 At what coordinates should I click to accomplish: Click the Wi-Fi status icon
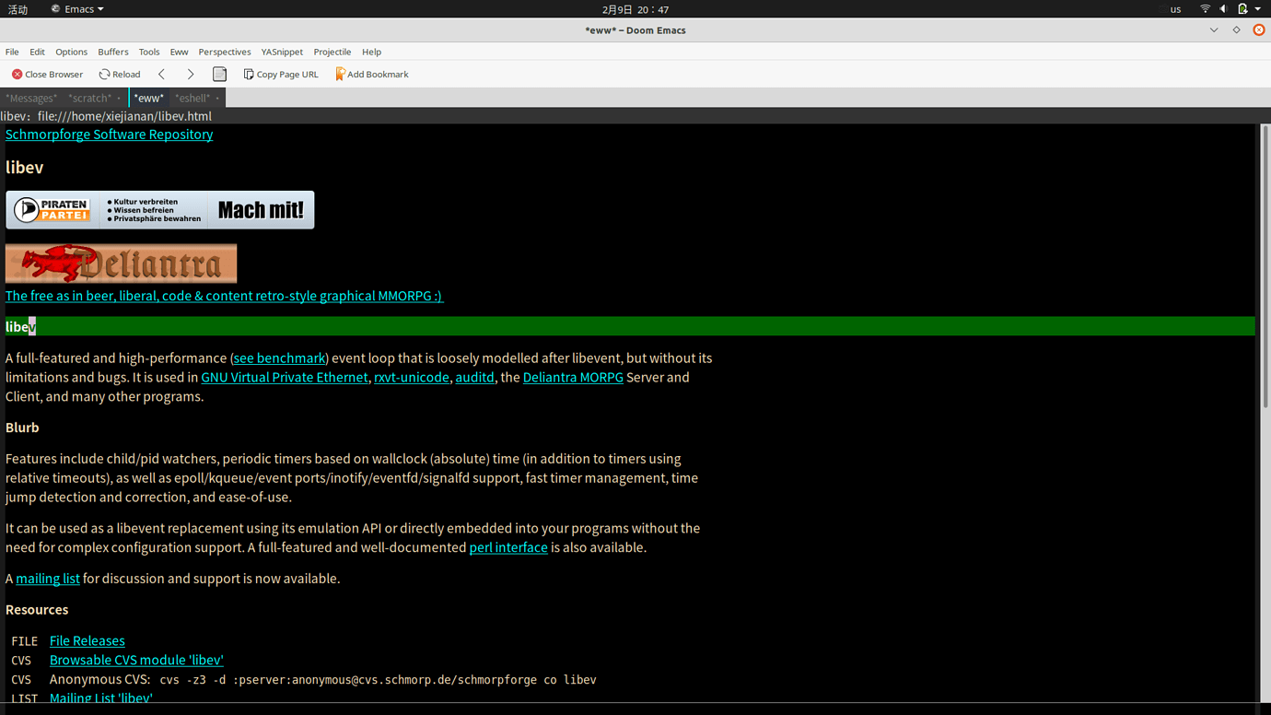[1205, 9]
